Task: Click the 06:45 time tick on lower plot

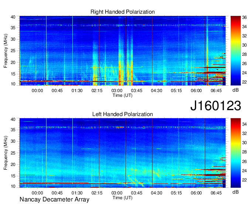Action: click(x=216, y=193)
